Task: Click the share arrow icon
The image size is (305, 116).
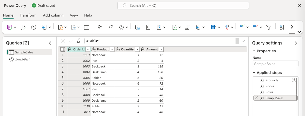Action: coord(110,27)
